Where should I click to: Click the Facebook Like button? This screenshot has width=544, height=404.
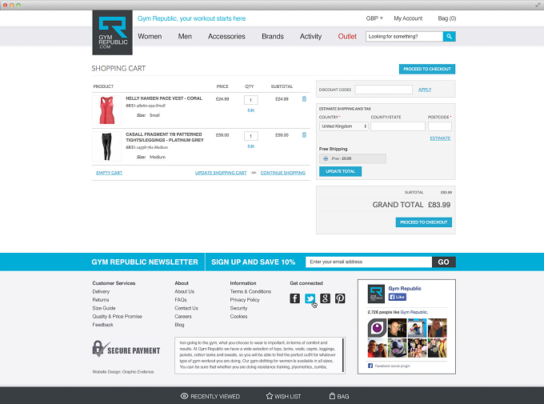tap(398, 297)
